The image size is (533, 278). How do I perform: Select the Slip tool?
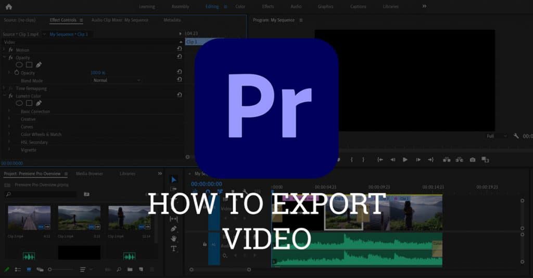[174, 219]
